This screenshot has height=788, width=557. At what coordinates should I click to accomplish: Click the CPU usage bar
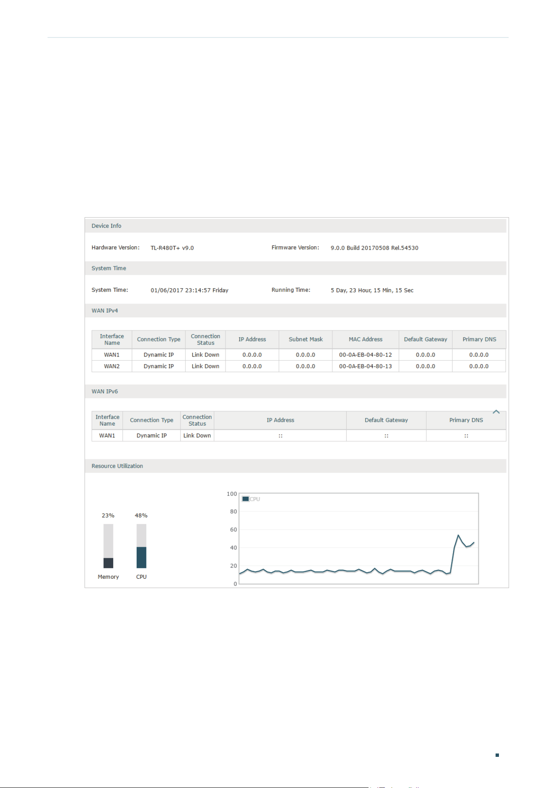point(141,546)
